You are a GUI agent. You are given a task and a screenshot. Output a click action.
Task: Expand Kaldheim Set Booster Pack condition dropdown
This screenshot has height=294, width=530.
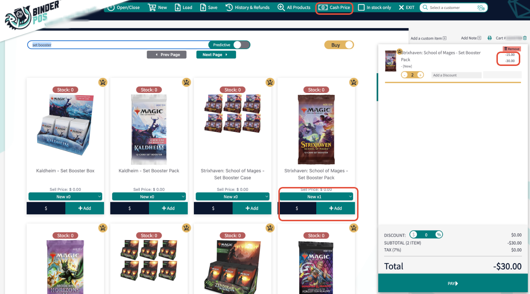tap(149, 197)
